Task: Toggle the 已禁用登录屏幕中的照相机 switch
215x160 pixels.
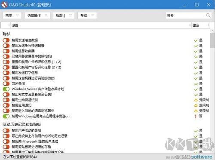Action: coord(6,56)
